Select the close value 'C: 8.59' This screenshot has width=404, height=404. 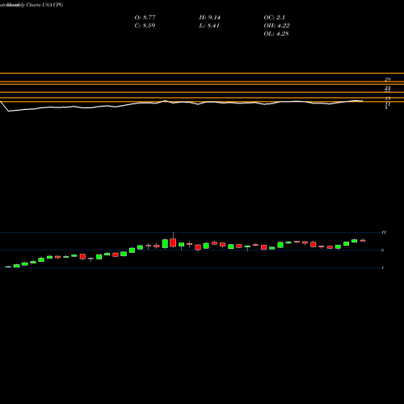coord(145,26)
